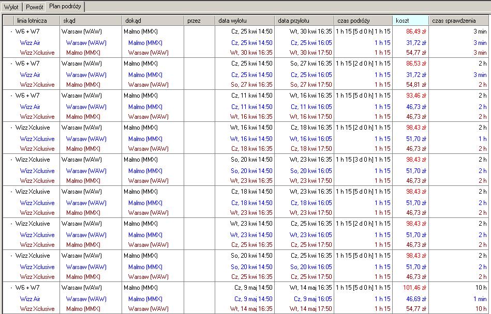491x314 pixels.
Task: Select the 46,69 zł outbound fare
Action: 416,299
